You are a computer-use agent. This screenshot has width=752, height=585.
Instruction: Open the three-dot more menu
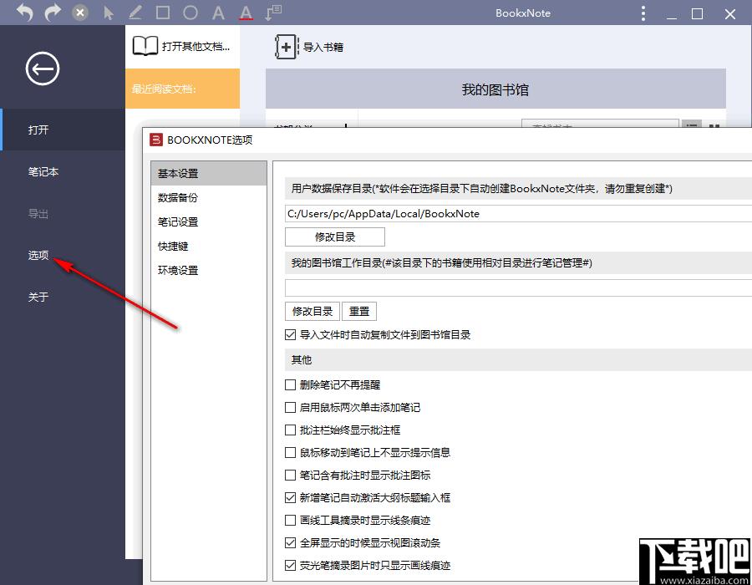click(x=643, y=13)
